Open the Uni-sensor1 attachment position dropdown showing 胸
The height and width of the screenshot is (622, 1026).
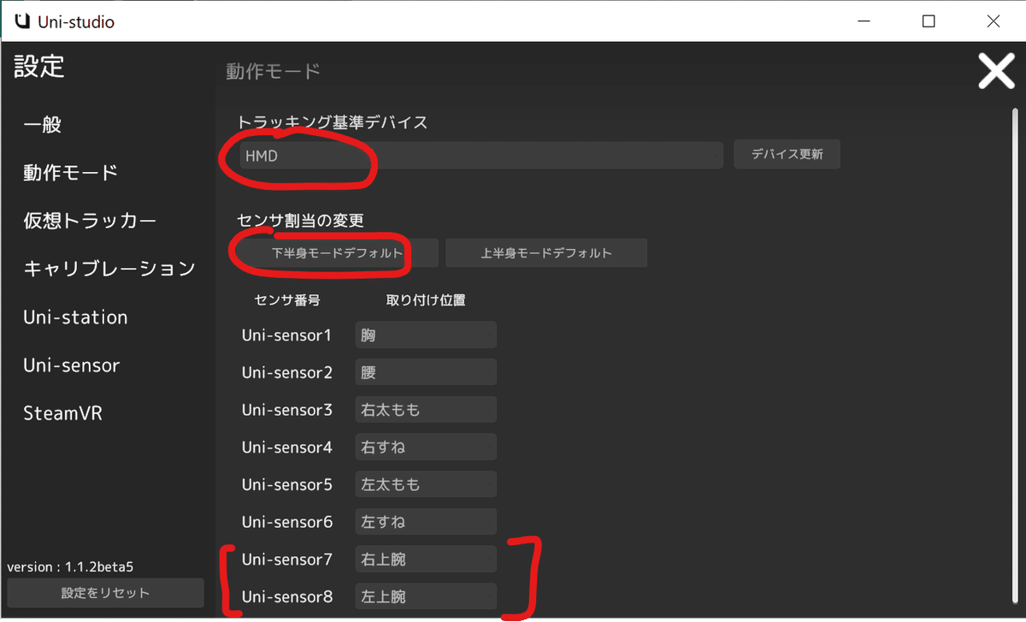point(425,334)
